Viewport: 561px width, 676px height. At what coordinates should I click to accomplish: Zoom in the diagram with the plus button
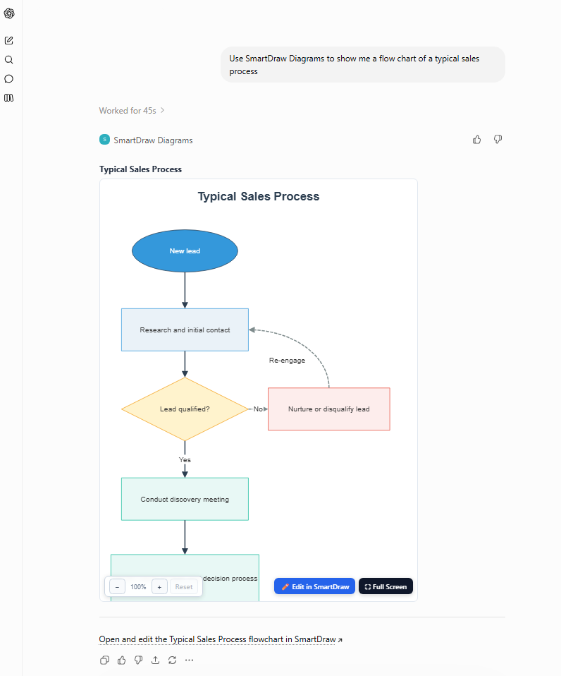[x=159, y=587]
